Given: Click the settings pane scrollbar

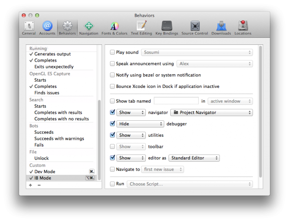Looking at the screenshot, I should click(x=261, y=111).
